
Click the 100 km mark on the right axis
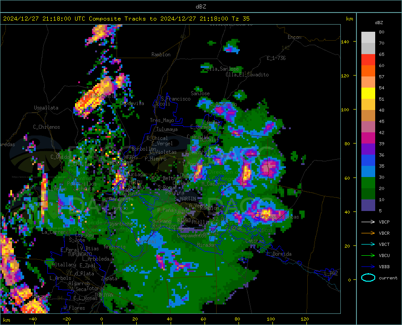tap(345, 110)
